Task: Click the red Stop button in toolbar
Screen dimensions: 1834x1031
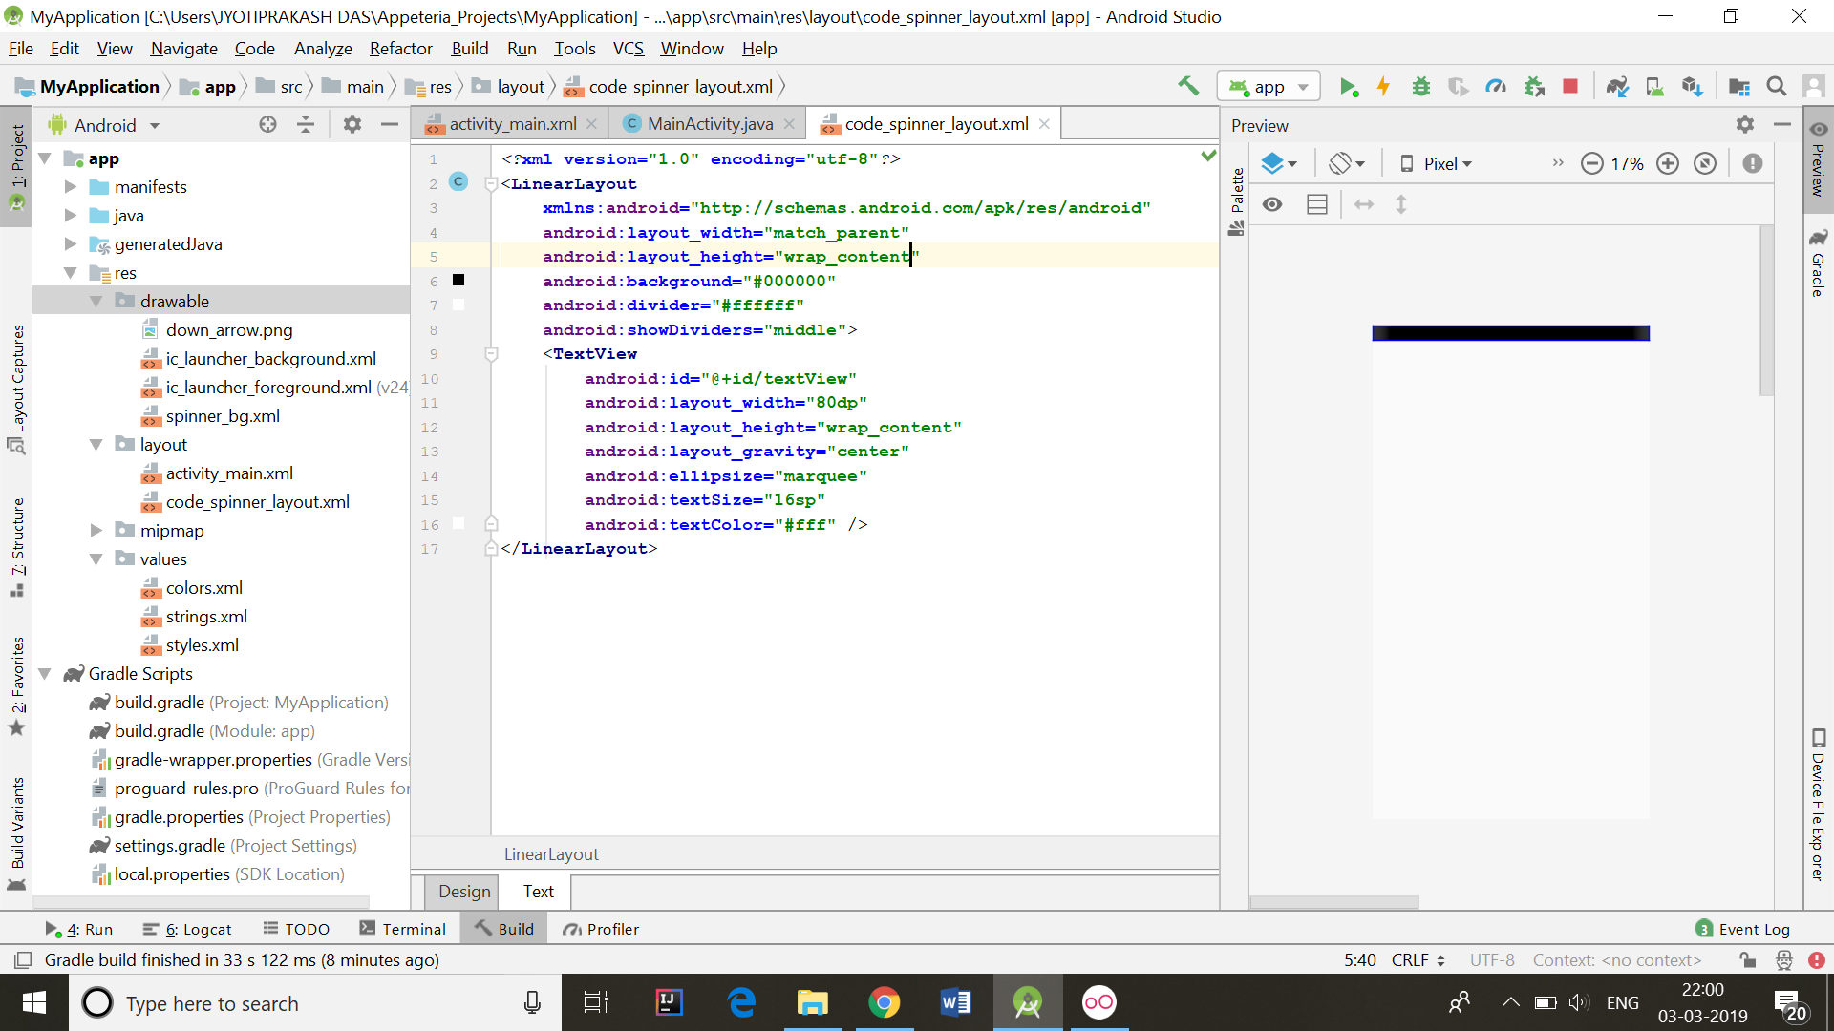Action: pyautogui.click(x=1569, y=87)
